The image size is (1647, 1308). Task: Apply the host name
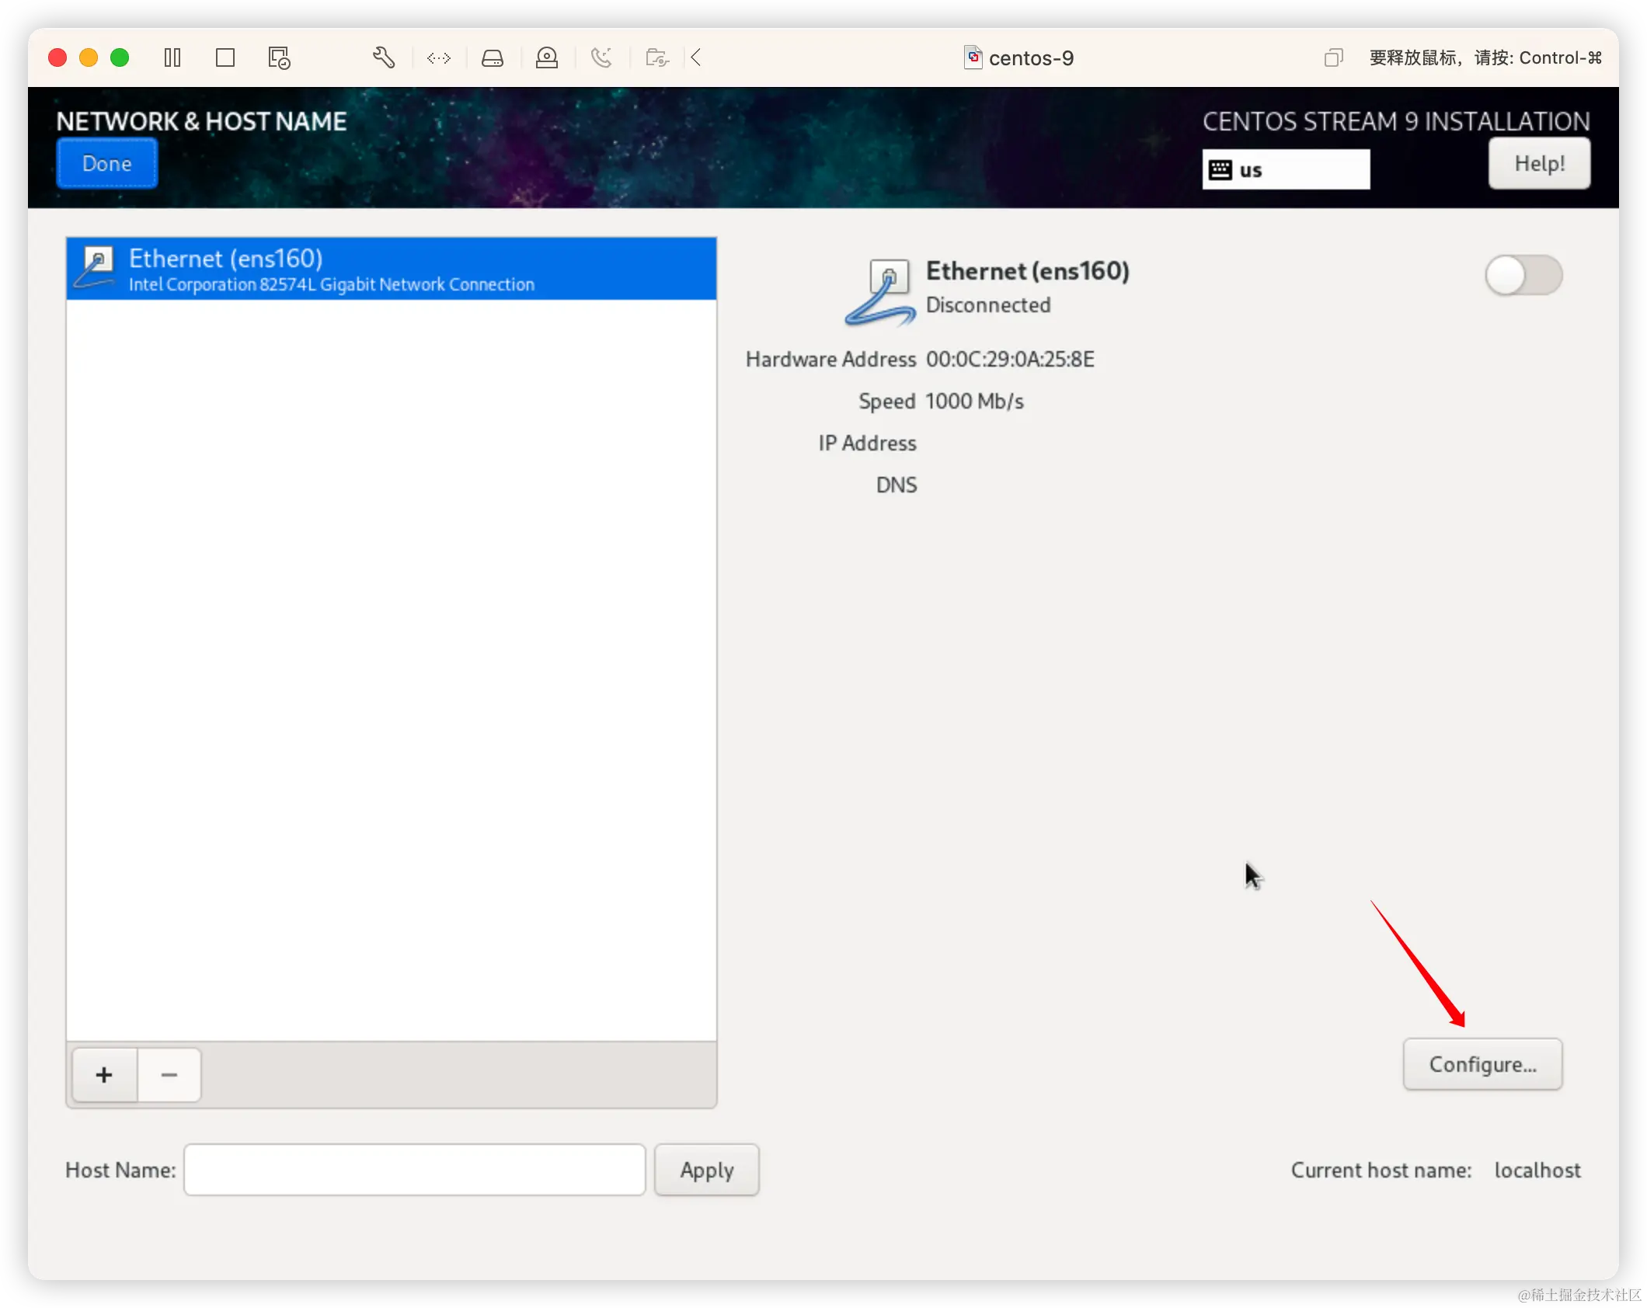[x=705, y=1170]
